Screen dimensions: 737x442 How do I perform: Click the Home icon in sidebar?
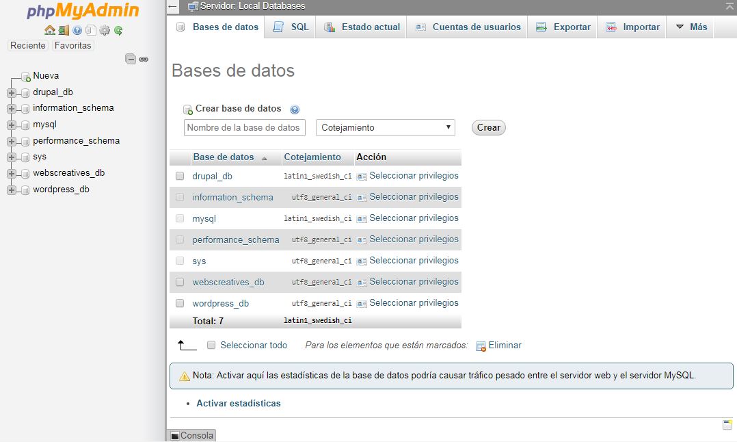point(50,31)
